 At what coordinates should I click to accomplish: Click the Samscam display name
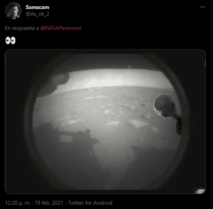click(37, 7)
